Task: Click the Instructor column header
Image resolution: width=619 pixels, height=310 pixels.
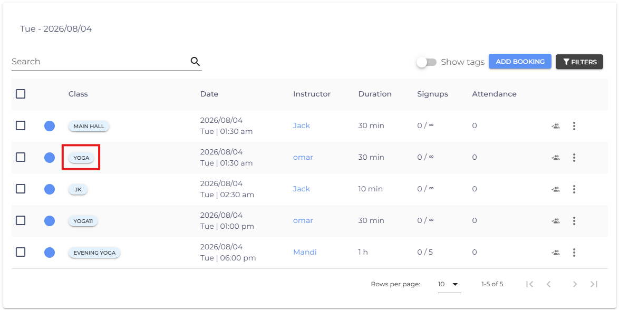Action: click(312, 94)
